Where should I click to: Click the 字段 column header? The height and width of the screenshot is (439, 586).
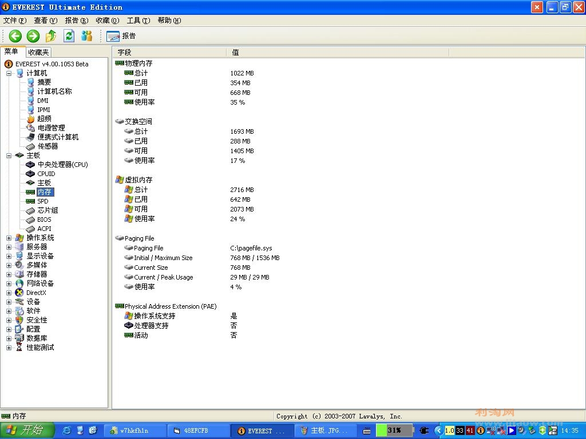click(169, 52)
